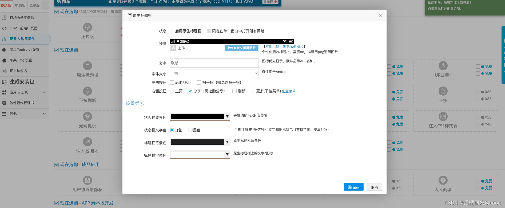Click the 正式版 module icon
Screen dimensions: 505x208
point(88,27)
